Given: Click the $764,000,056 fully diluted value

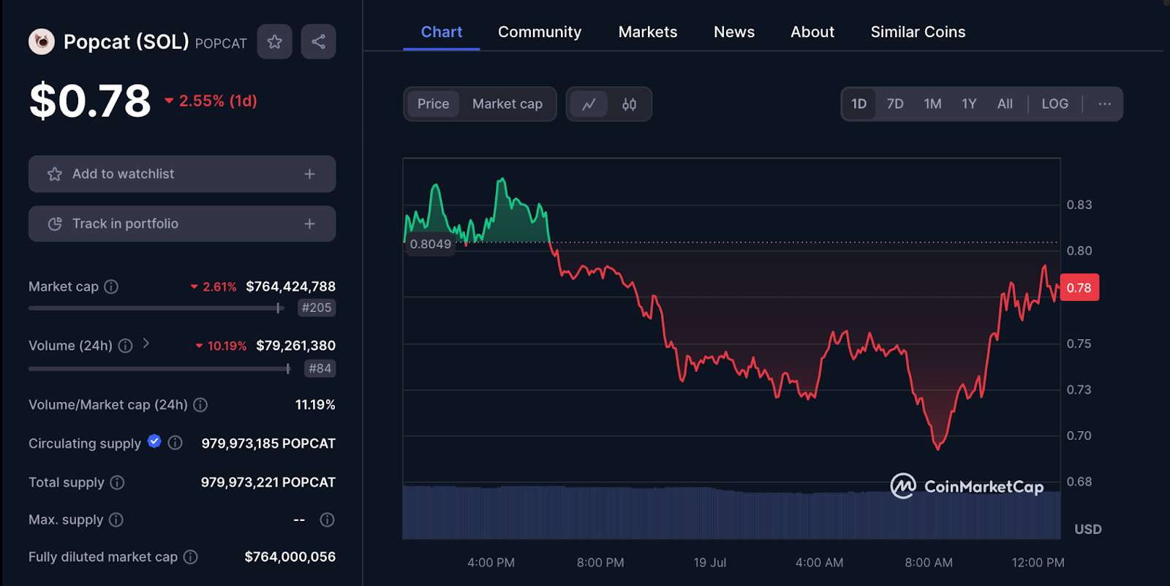Looking at the screenshot, I should click(290, 557).
